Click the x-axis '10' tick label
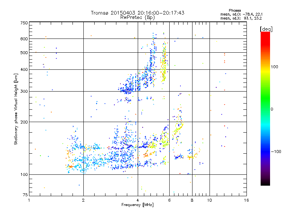 point(210,200)
